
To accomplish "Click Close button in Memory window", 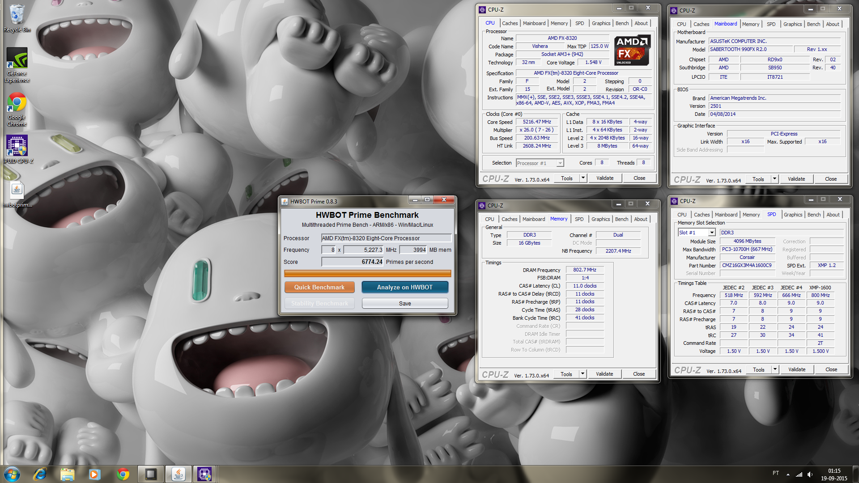I will [639, 374].
